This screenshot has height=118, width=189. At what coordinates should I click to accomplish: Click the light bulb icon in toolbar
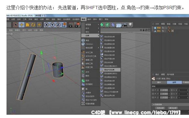pyautogui.click(x=130, y=24)
